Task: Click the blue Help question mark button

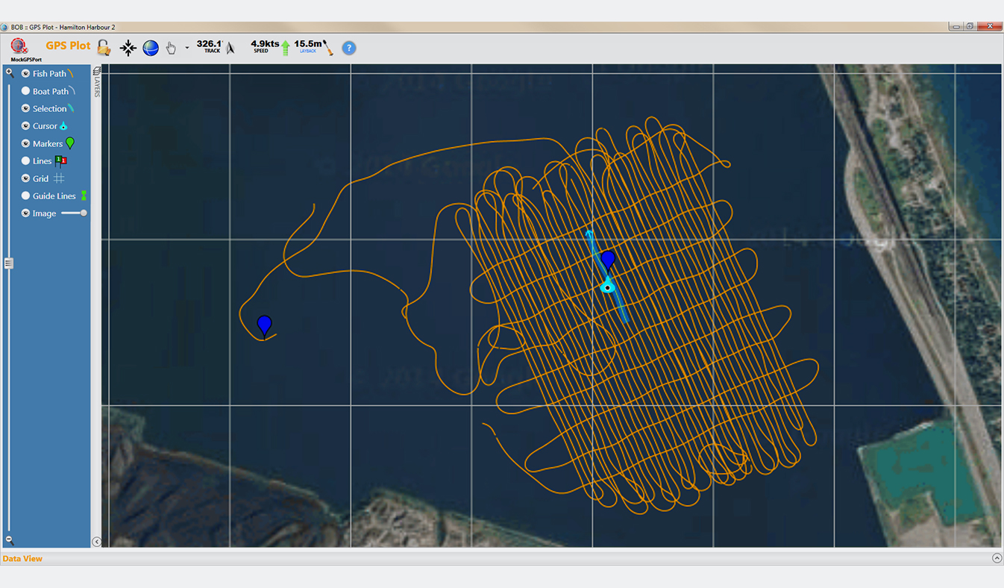Action: (348, 49)
